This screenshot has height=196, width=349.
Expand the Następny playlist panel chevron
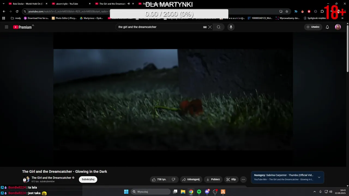pos(319,177)
